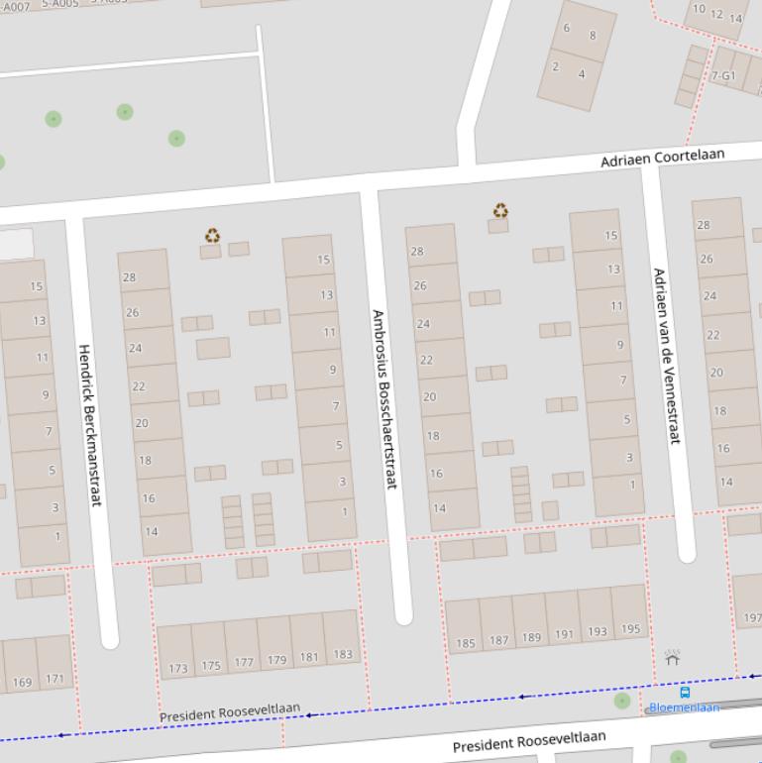Viewport: 762px width, 763px height.
Task: Select house number 179
Action: [276, 660]
